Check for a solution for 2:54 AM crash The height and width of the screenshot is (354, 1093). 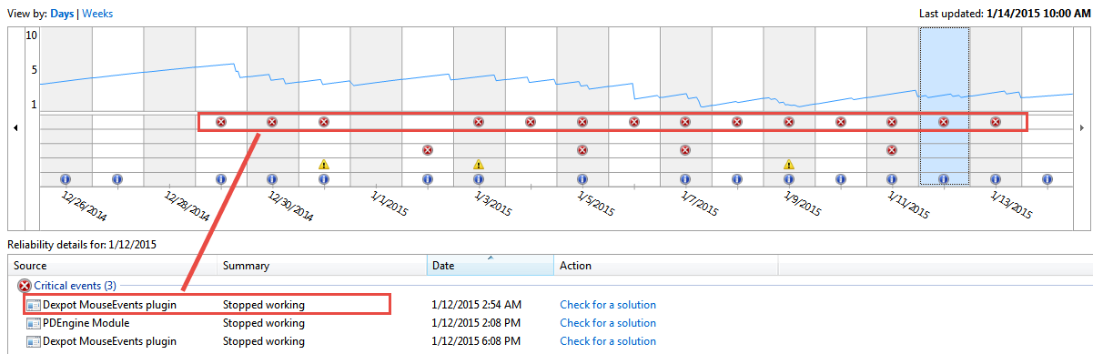point(608,305)
